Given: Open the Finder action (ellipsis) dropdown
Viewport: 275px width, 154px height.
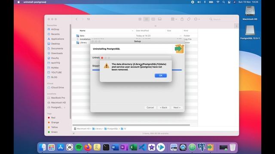Looking at the screenshot, I should click(197, 19).
